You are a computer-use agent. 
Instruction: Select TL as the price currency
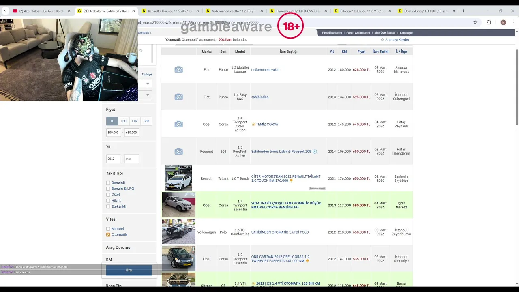pos(112,121)
